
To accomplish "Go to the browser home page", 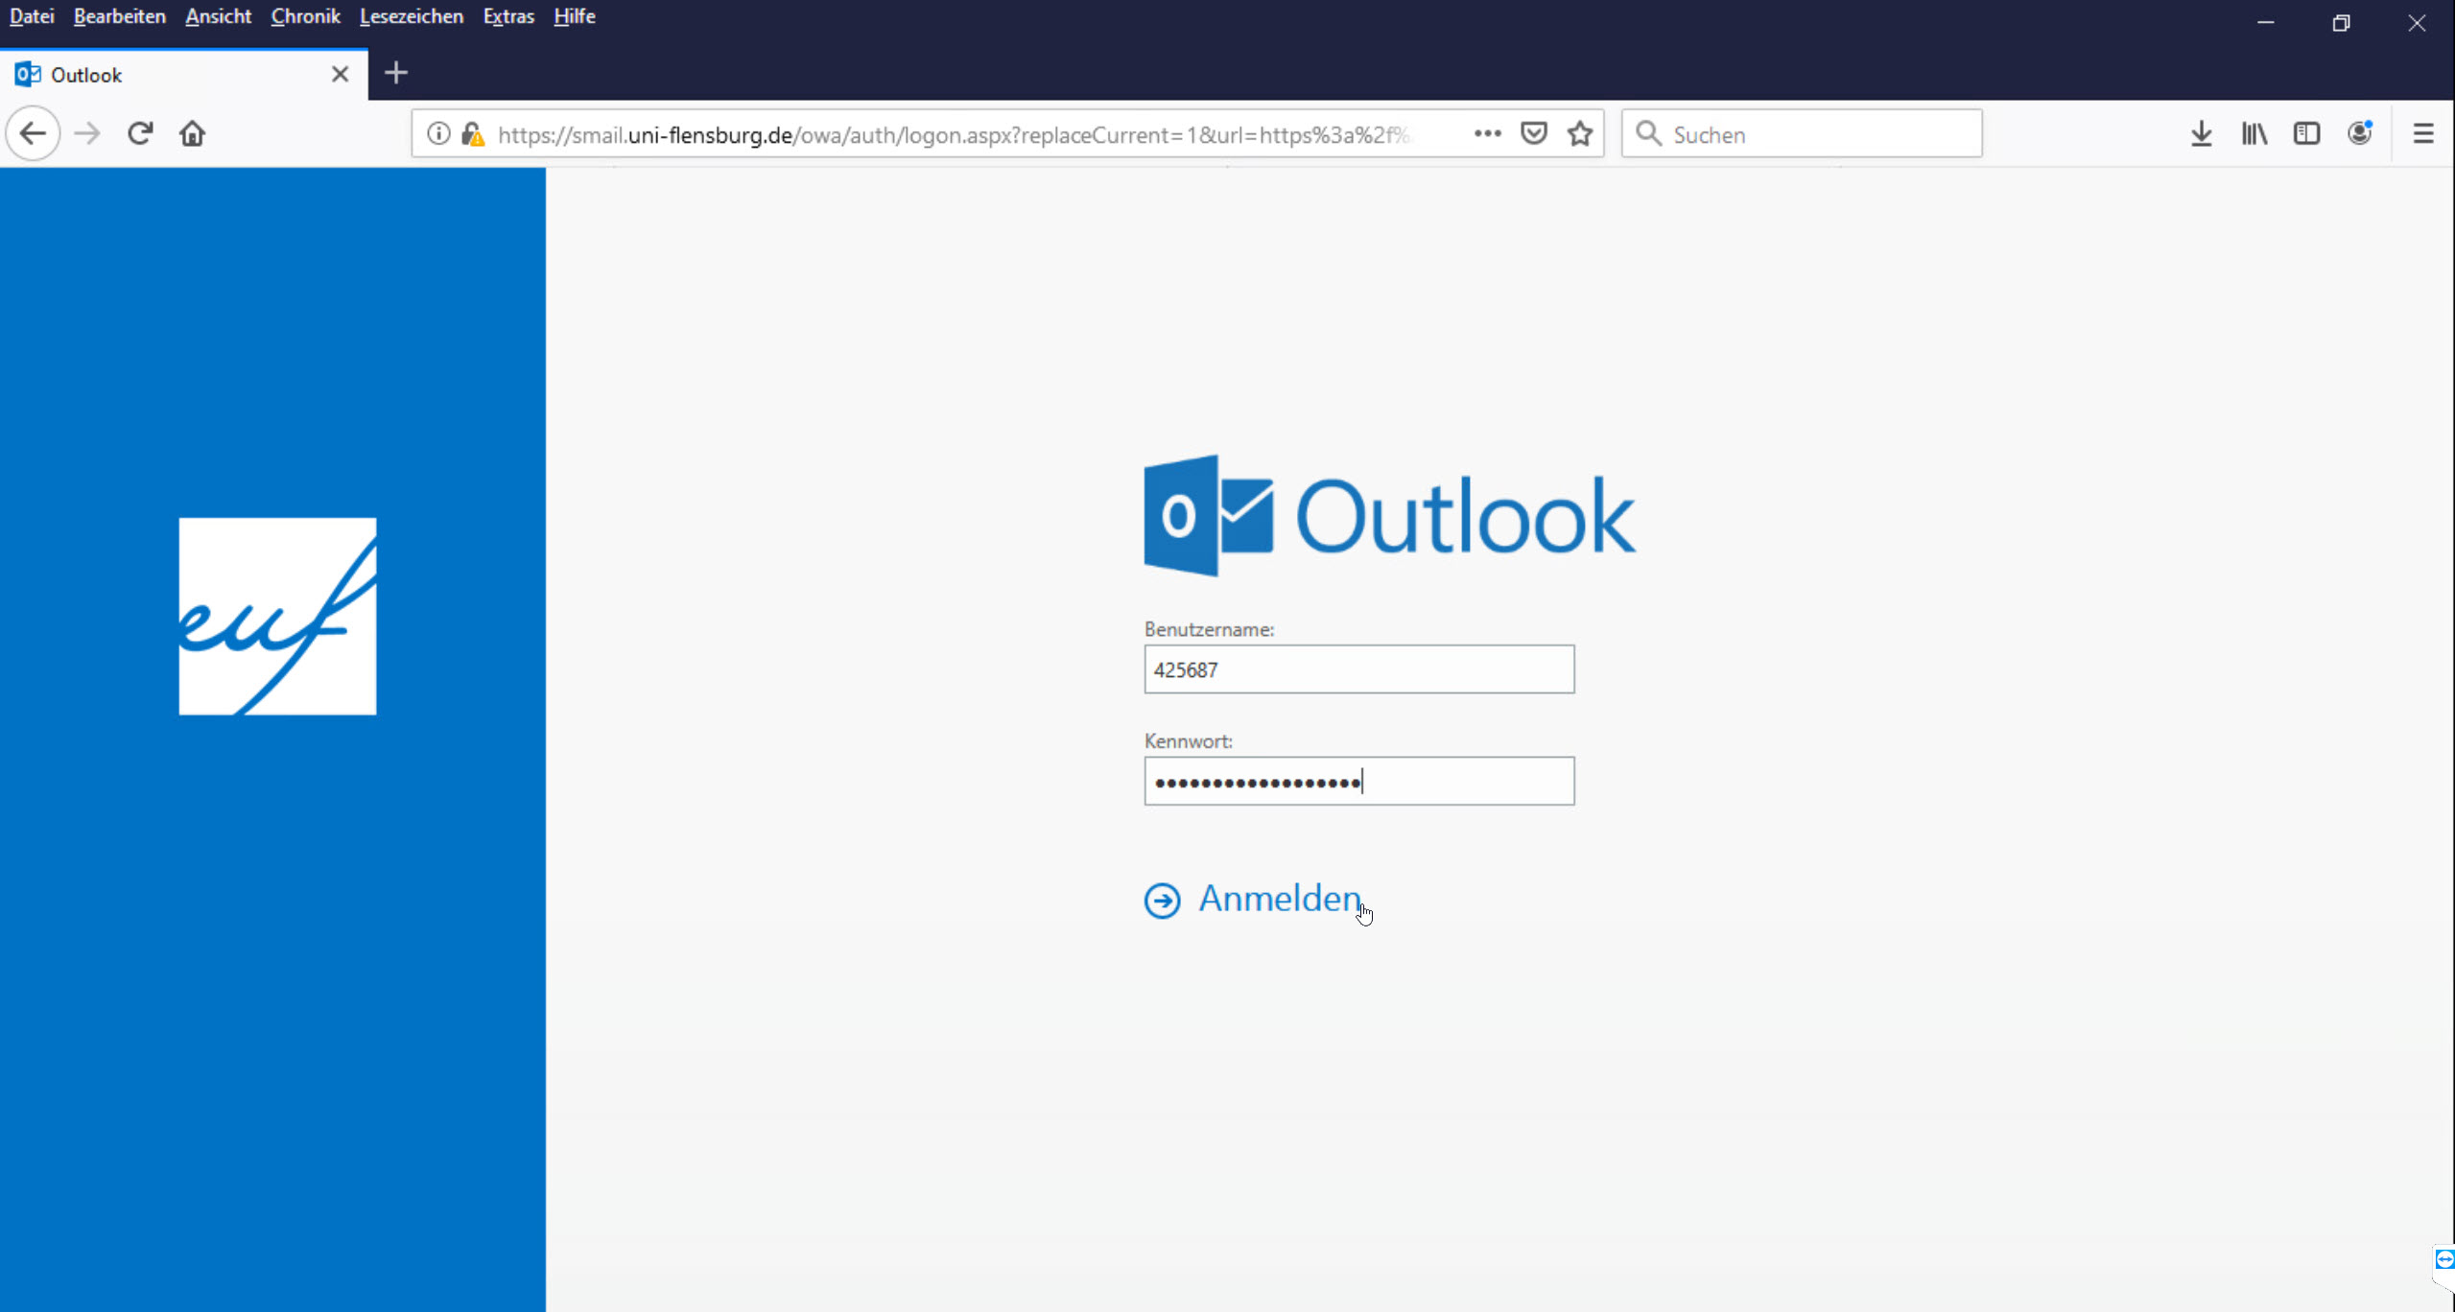I will point(192,133).
